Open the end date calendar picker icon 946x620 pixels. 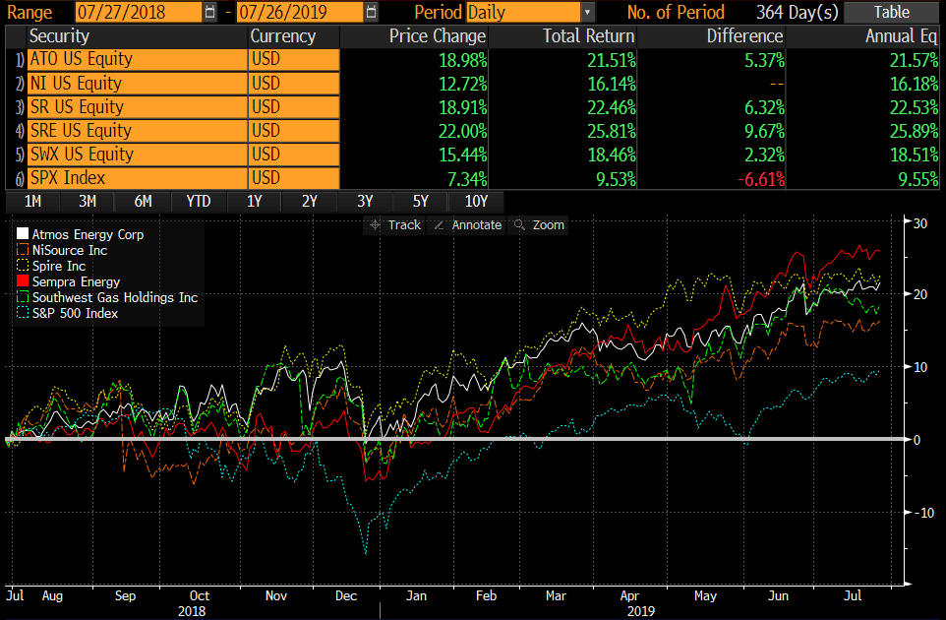tap(372, 12)
